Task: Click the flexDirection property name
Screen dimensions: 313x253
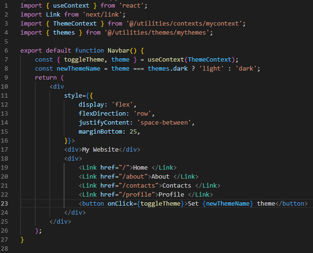Action: pyautogui.click(x=102, y=113)
